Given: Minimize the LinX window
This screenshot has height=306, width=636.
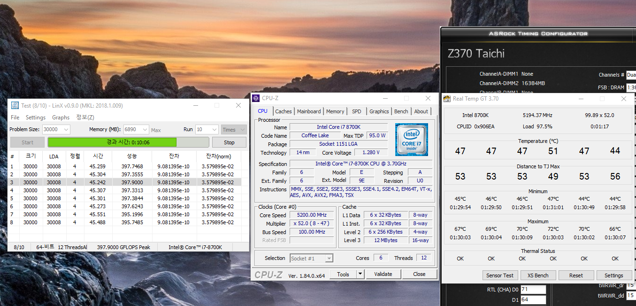Looking at the screenshot, I should coord(195,105).
